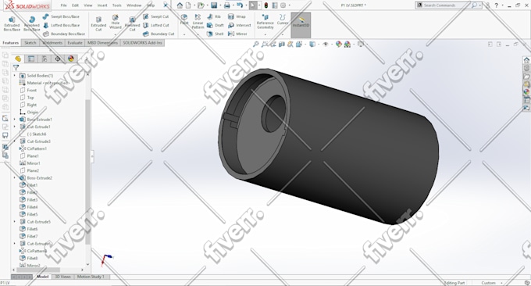Screen dimensions: 531x286
Task: Pick the Boundary Boss/Base tool
Action: (64, 34)
